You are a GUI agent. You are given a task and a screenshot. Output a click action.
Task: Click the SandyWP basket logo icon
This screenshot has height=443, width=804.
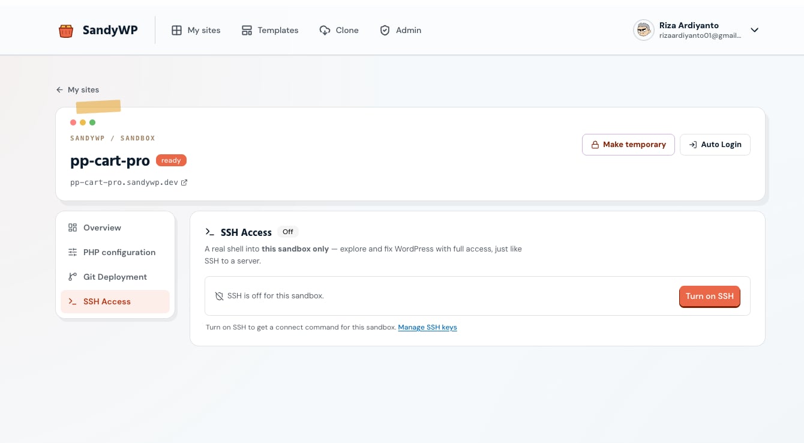(66, 30)
